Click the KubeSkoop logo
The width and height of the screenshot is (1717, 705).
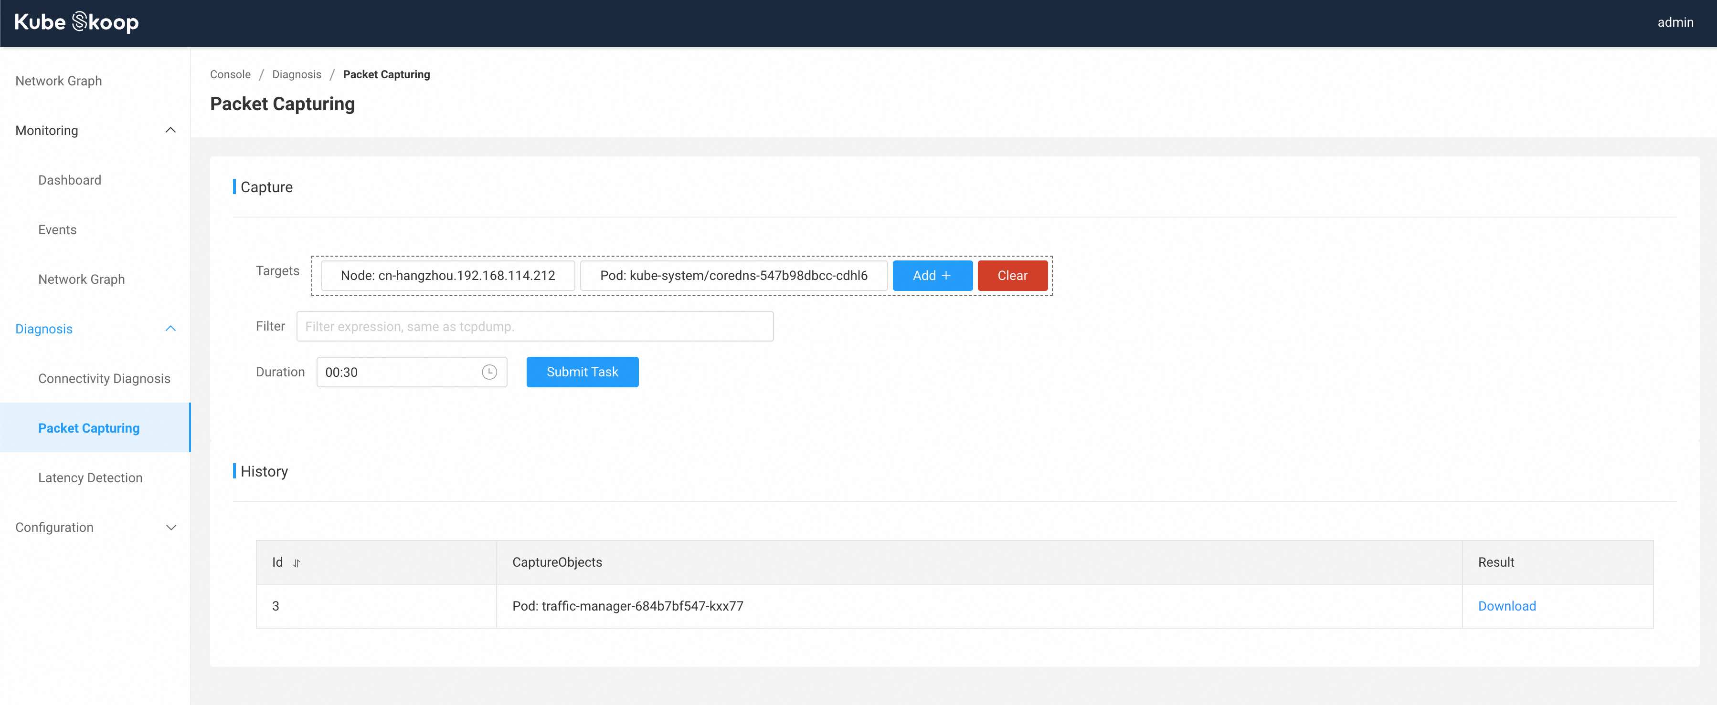point(76,22)
